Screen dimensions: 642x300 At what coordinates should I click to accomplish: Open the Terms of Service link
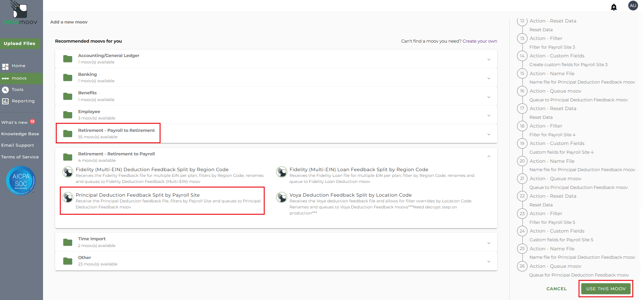click(20, 157)
